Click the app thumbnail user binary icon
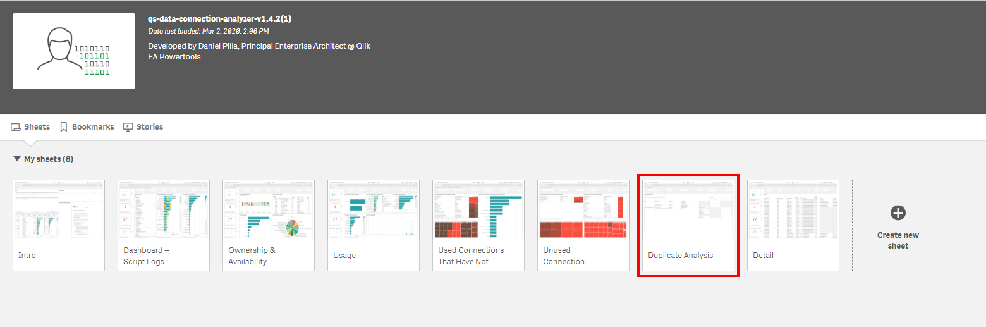The height and width of the screenshot is (327, 986). click(x=73, y=51)
